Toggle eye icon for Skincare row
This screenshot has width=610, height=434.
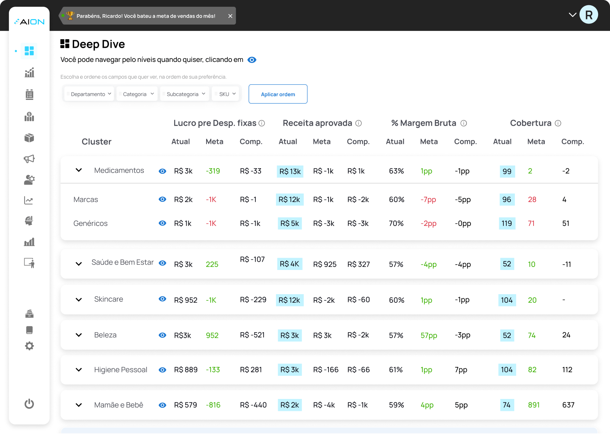coord(162,299)
